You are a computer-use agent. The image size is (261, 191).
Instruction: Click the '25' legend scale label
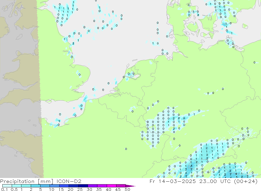80,189
